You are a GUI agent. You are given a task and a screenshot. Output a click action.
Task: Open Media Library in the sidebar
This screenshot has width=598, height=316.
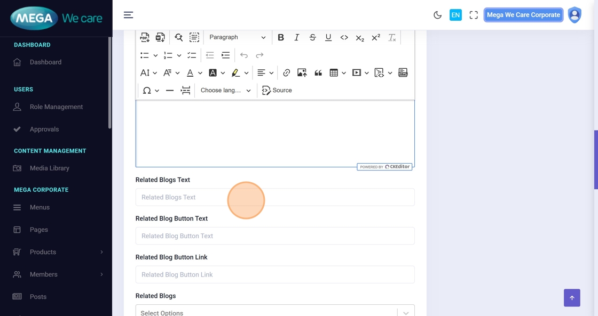50,168
